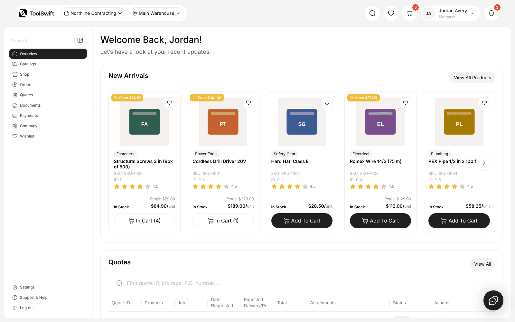Go to Overview in sidebar
515x322 pixels.
click(48, 54)
